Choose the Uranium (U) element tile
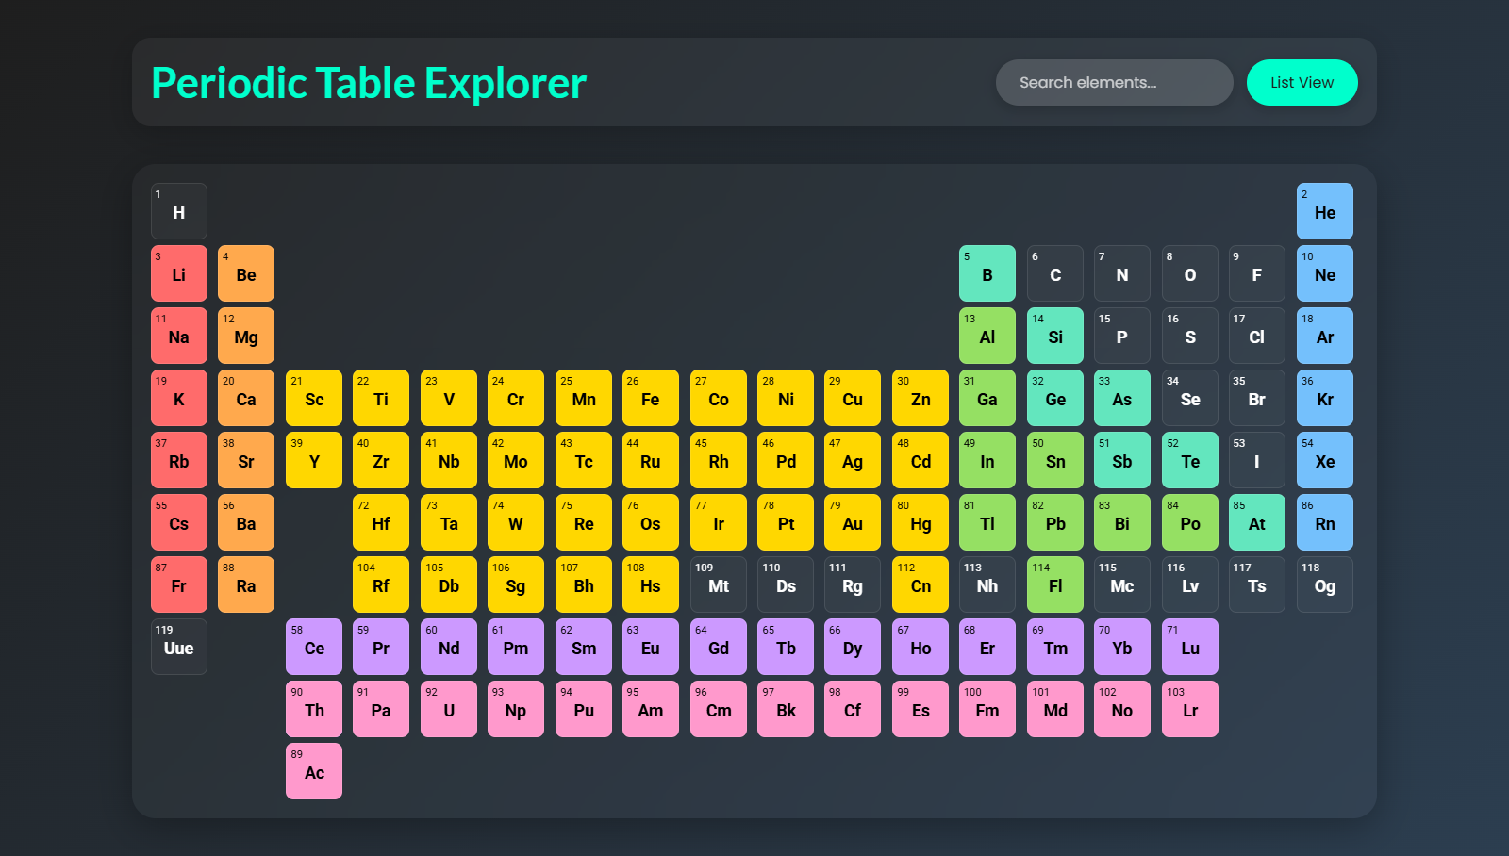 point(449,709)
